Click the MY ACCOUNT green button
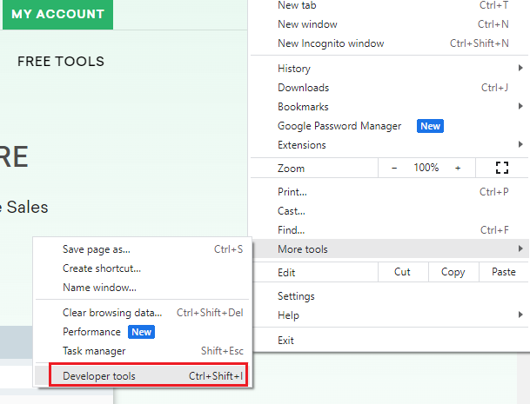 coord(57,14)
